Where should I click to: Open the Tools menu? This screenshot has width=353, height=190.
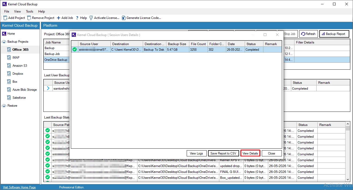point(30,11)
